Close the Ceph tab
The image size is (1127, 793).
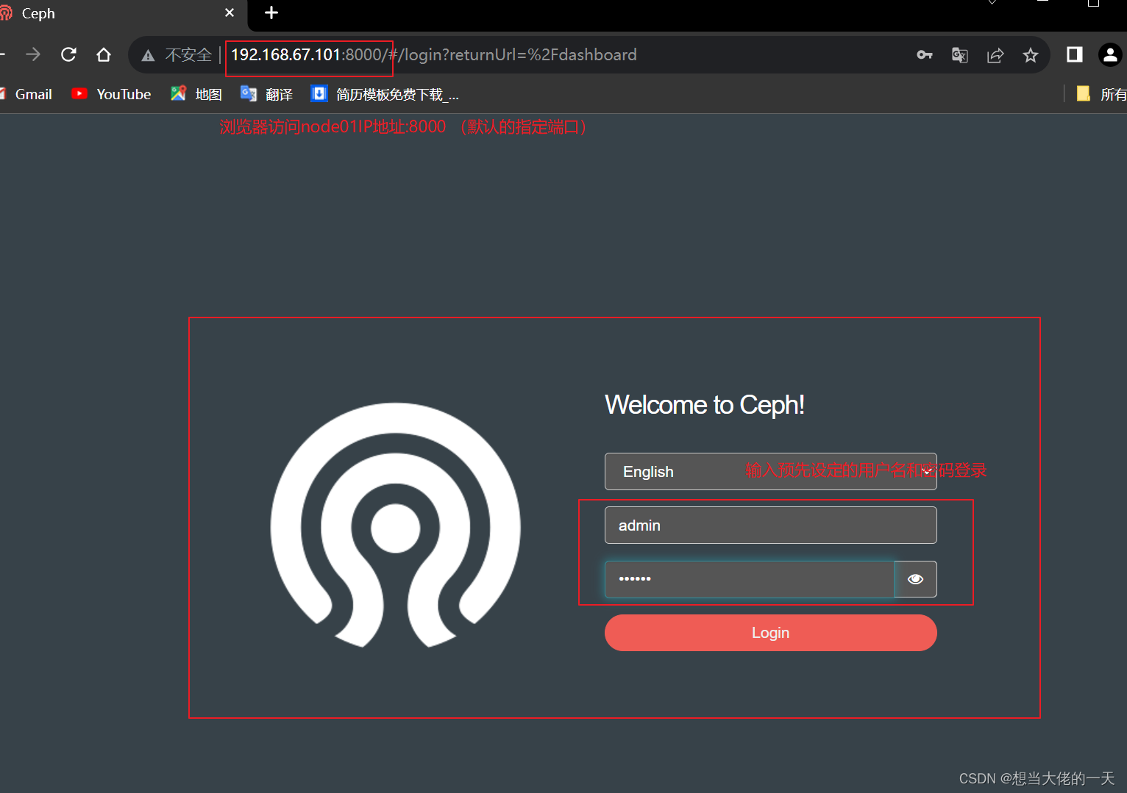[230, 12]
